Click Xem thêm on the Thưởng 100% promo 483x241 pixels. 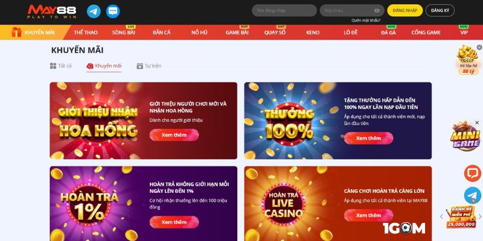[368, 138]
